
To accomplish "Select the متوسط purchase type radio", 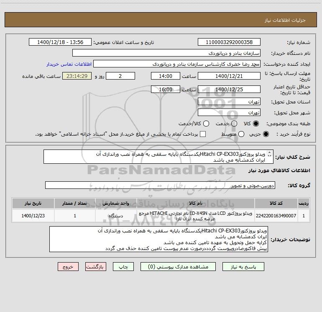I will [x=241, y=134].
